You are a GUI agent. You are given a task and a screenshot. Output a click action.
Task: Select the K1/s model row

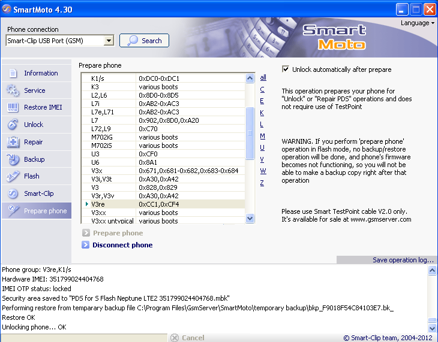pyautogui.click(x=163, y=78)
